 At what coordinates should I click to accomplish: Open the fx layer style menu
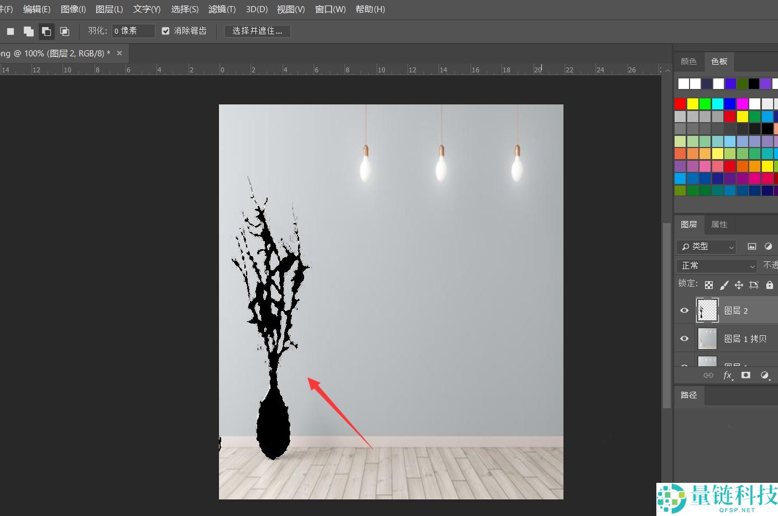[x=728, y=375]
